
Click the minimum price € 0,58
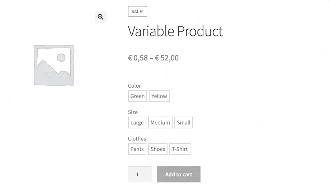coord(138,58)
